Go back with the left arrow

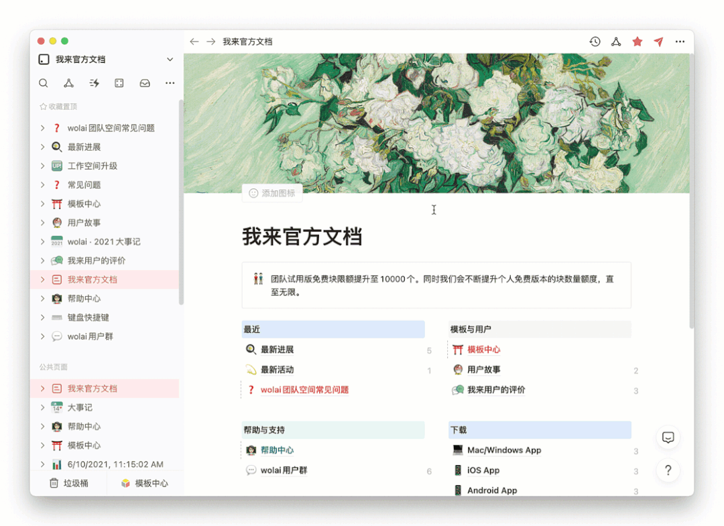click(194, 42)
